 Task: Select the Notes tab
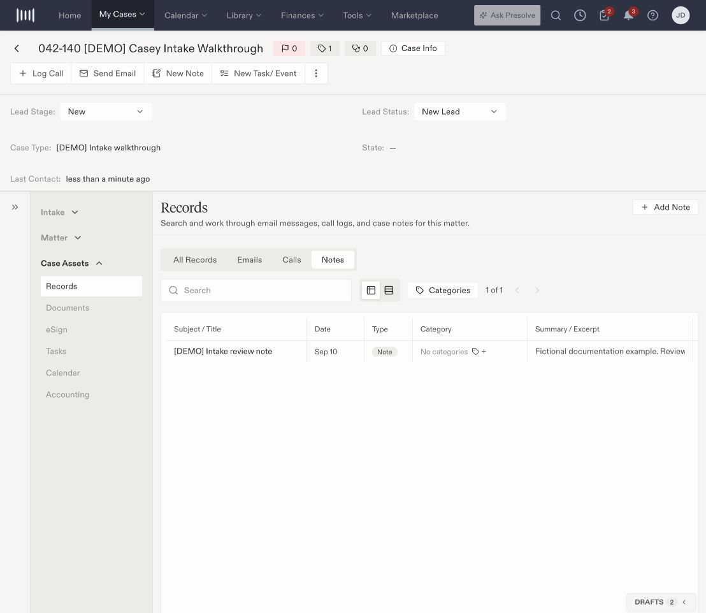(333, 260)
